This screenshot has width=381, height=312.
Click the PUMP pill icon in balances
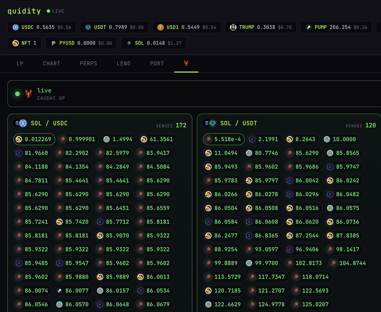(309, 27)
